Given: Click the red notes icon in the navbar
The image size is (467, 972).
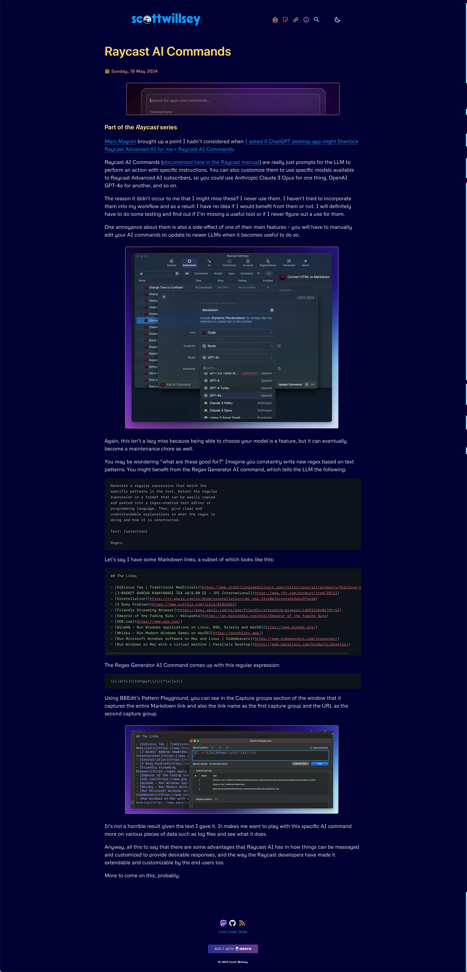Looking at the screenshot, I should pos(285,20).
